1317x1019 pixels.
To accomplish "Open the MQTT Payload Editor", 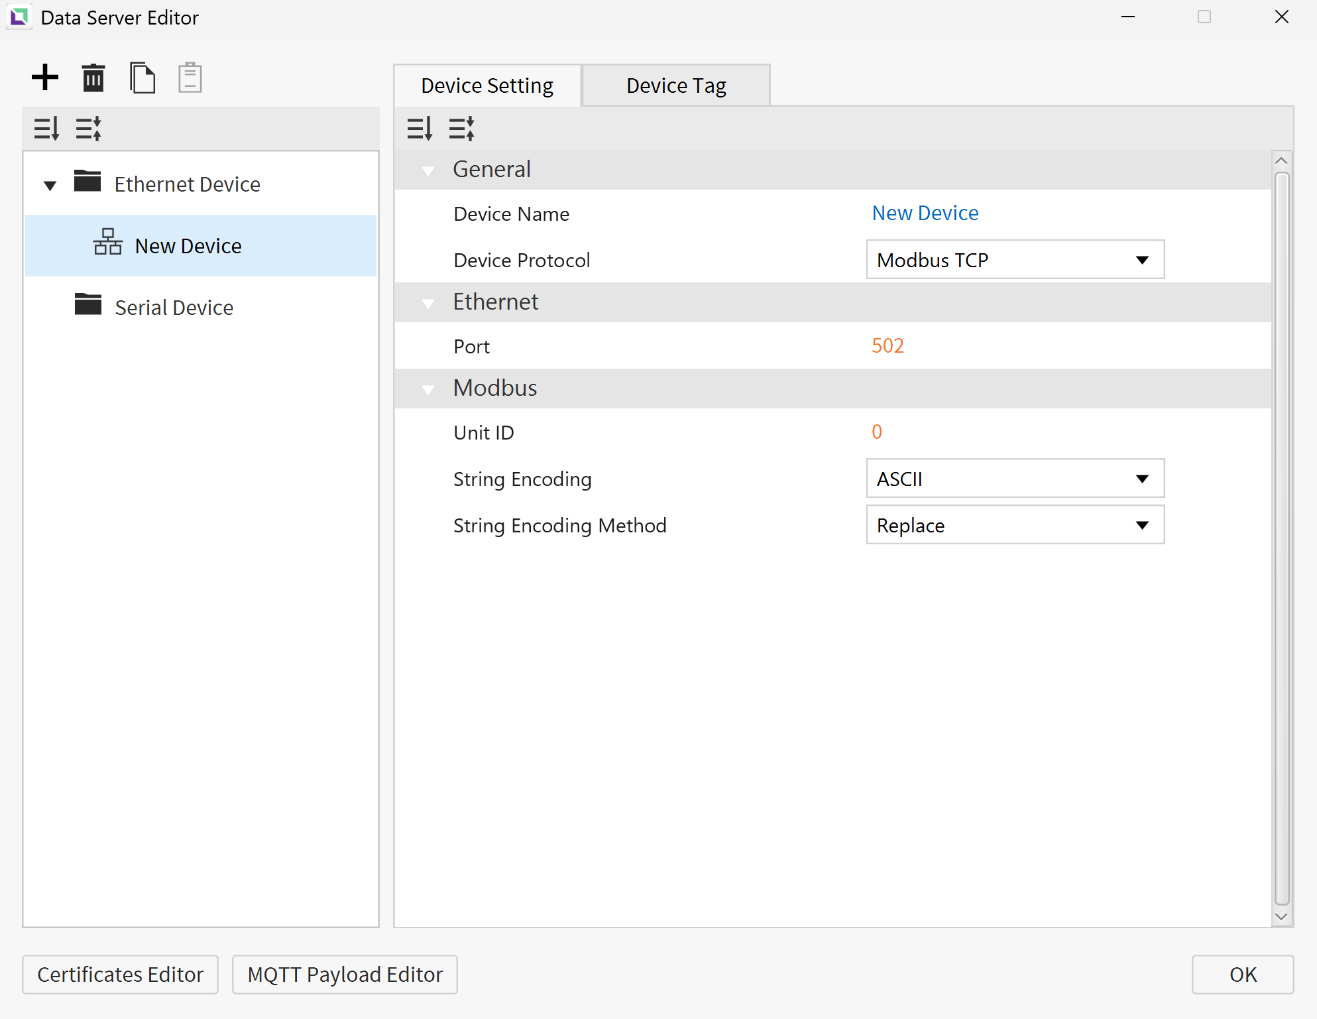I will (x=345, y=975).
